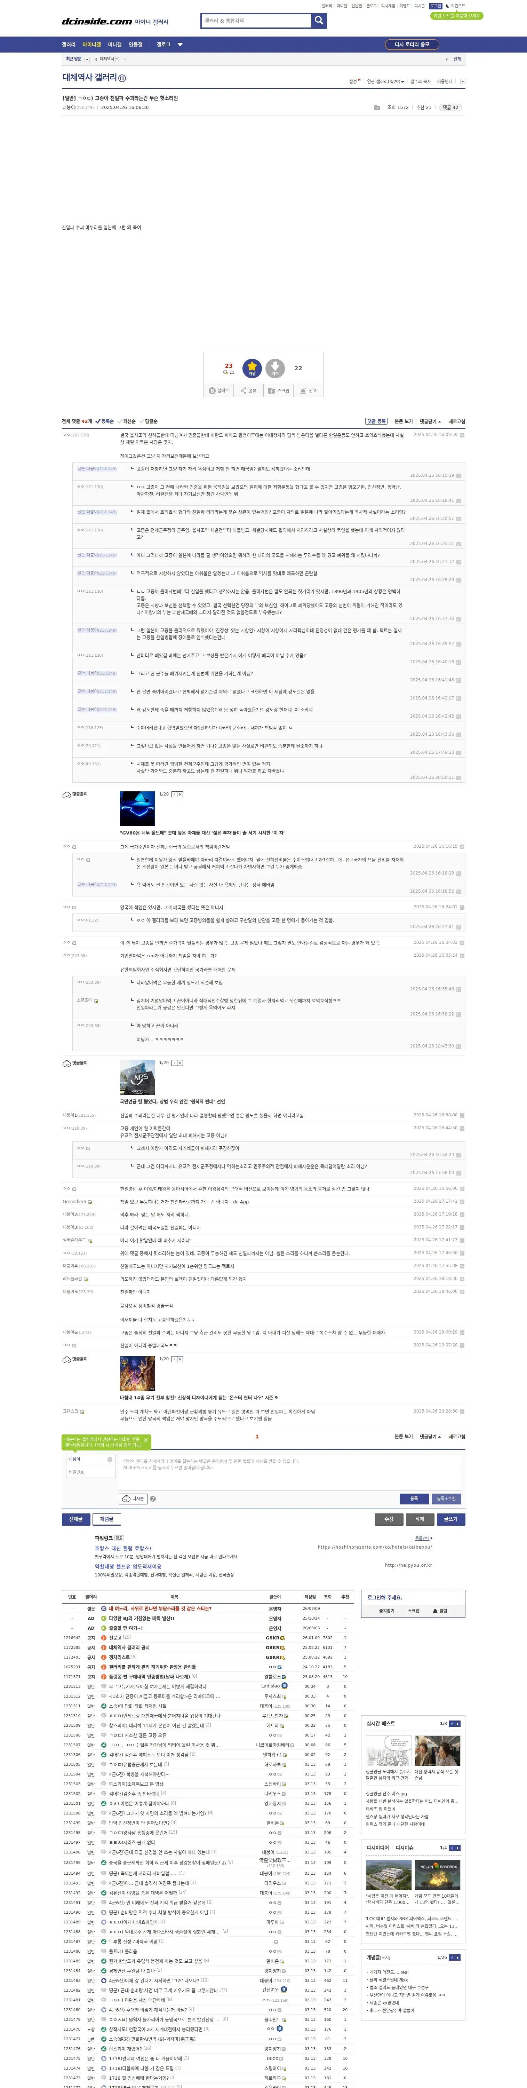Click the 댓글 42 badge in header

[x=450, y=107]
